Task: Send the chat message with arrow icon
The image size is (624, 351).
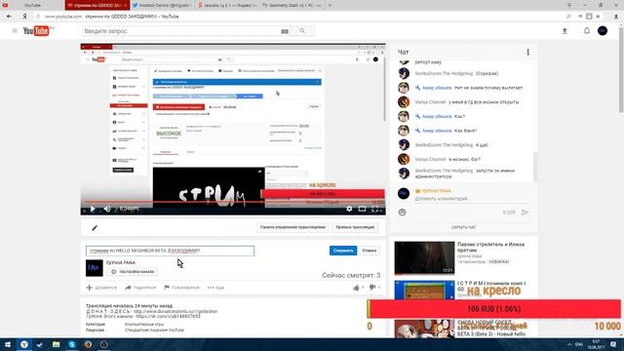Action: pos(525,213)
